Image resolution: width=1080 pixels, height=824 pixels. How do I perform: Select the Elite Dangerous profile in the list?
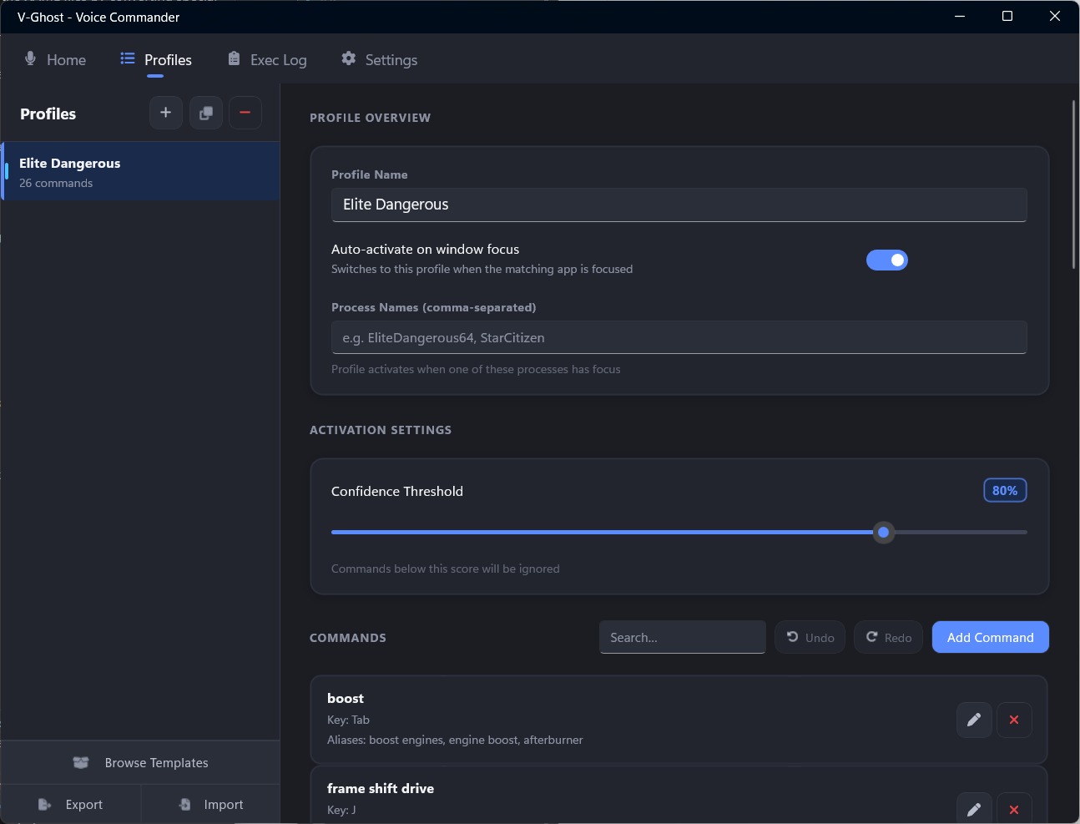(140, 172)
